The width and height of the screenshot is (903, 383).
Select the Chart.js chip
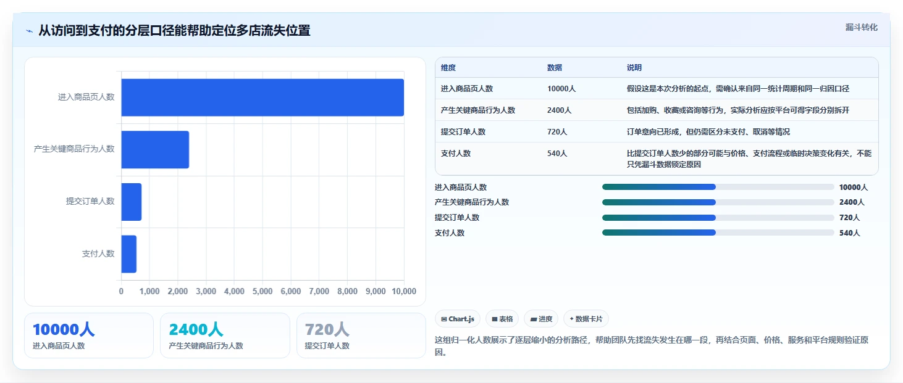click(x=458, y=319)
